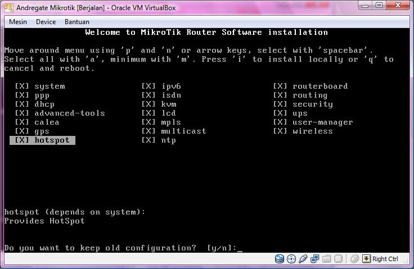The image size is (414, 269).
Task: Toggle the user-manager package checkbox
Action: [x=280, y=122]
